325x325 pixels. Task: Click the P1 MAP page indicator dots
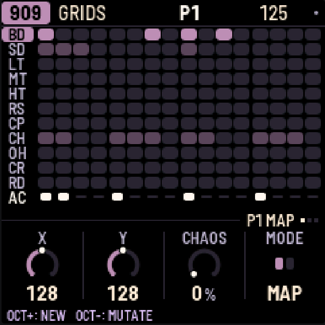tap(309, 220)
